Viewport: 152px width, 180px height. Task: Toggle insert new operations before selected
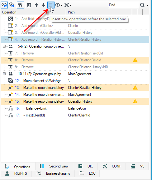[x=51, y=5]
